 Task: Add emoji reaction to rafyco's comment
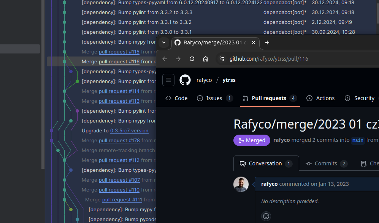266,216
